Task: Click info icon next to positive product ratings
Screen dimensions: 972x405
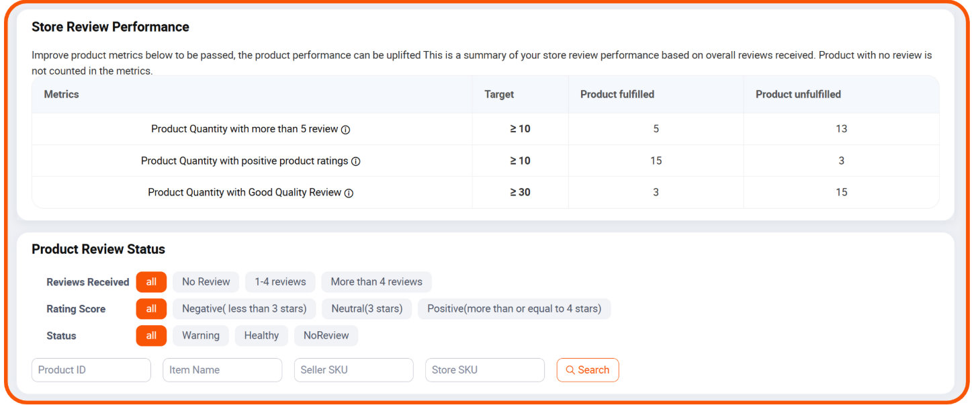Action: point(356,161)
